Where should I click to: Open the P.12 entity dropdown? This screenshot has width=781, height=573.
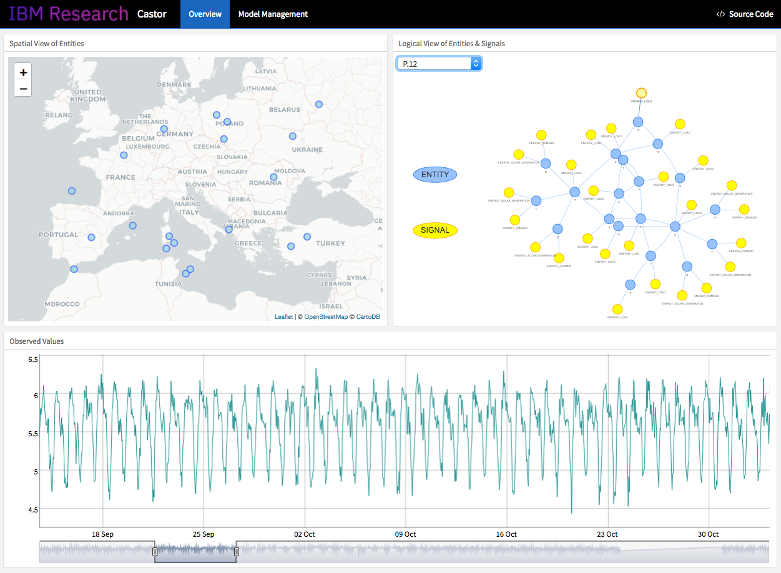point(439,64)
